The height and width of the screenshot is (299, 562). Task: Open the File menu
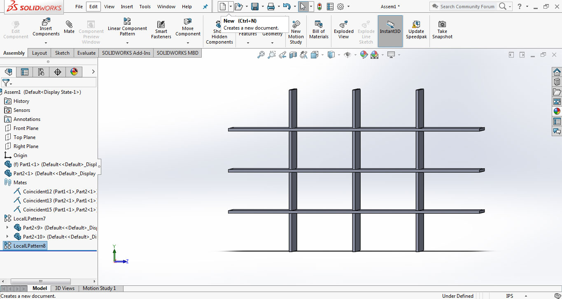(x=79, y=7)
